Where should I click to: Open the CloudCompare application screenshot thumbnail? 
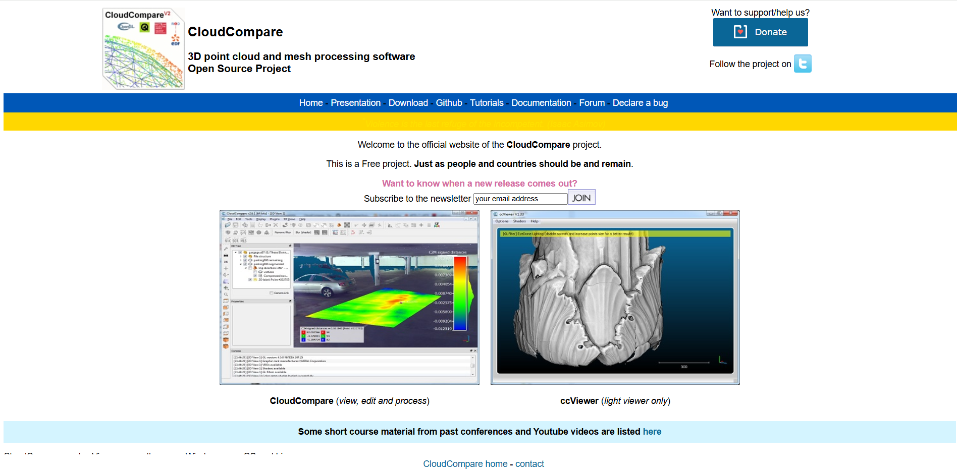(x=349, y=298)
